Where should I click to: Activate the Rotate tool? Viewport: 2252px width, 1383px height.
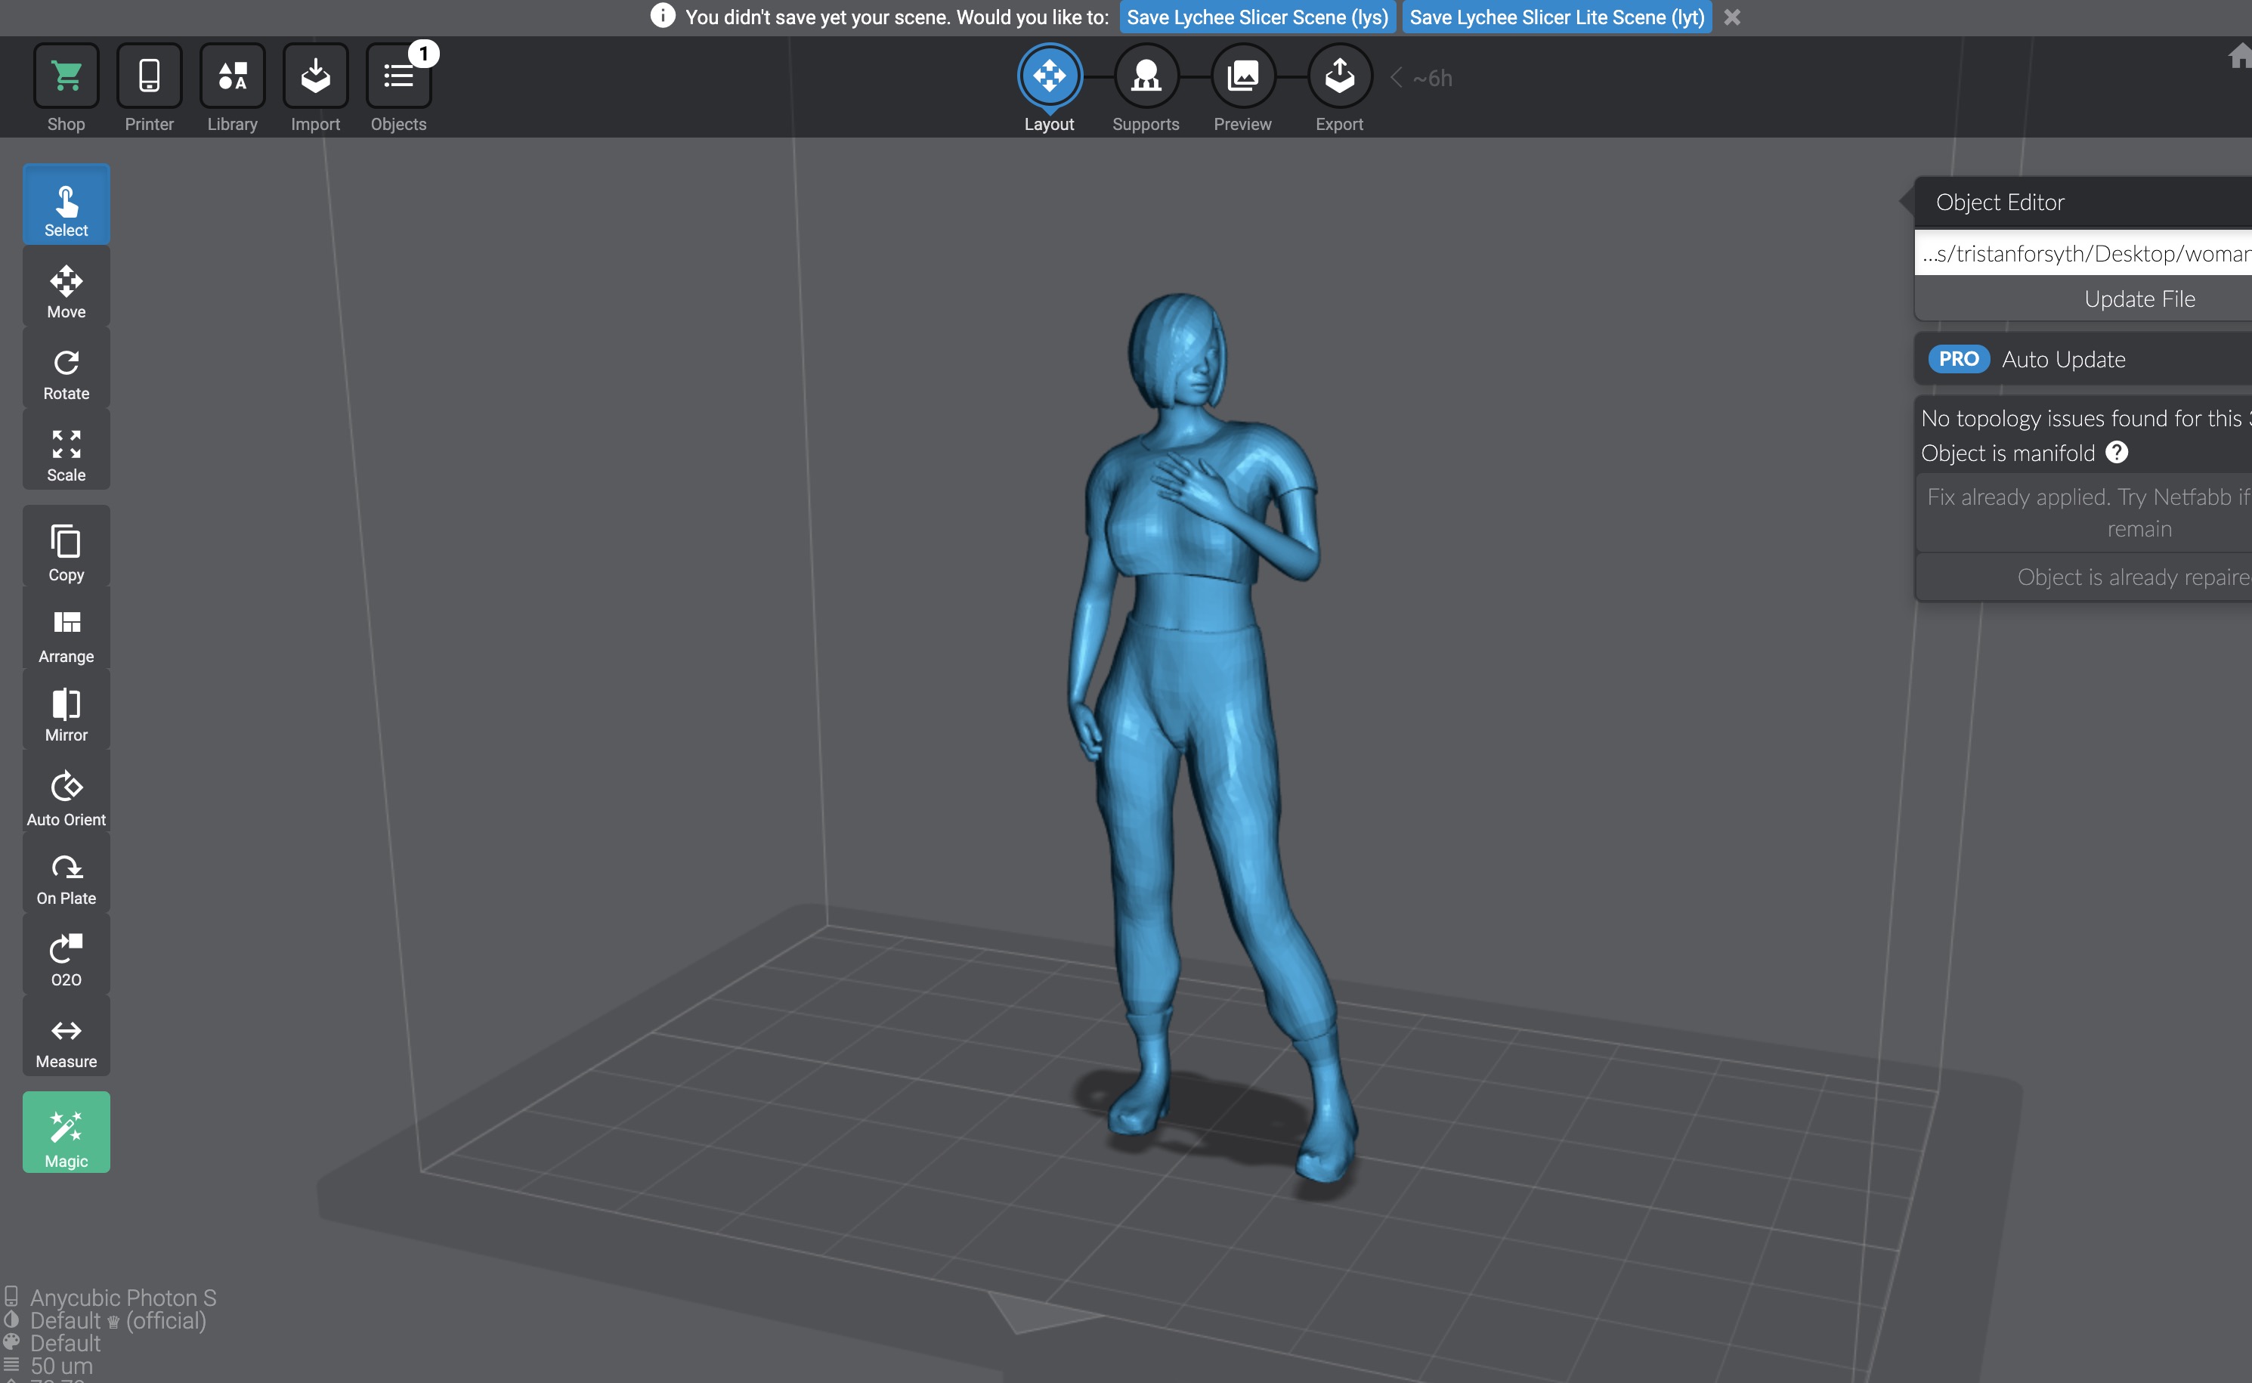point(67,367)
